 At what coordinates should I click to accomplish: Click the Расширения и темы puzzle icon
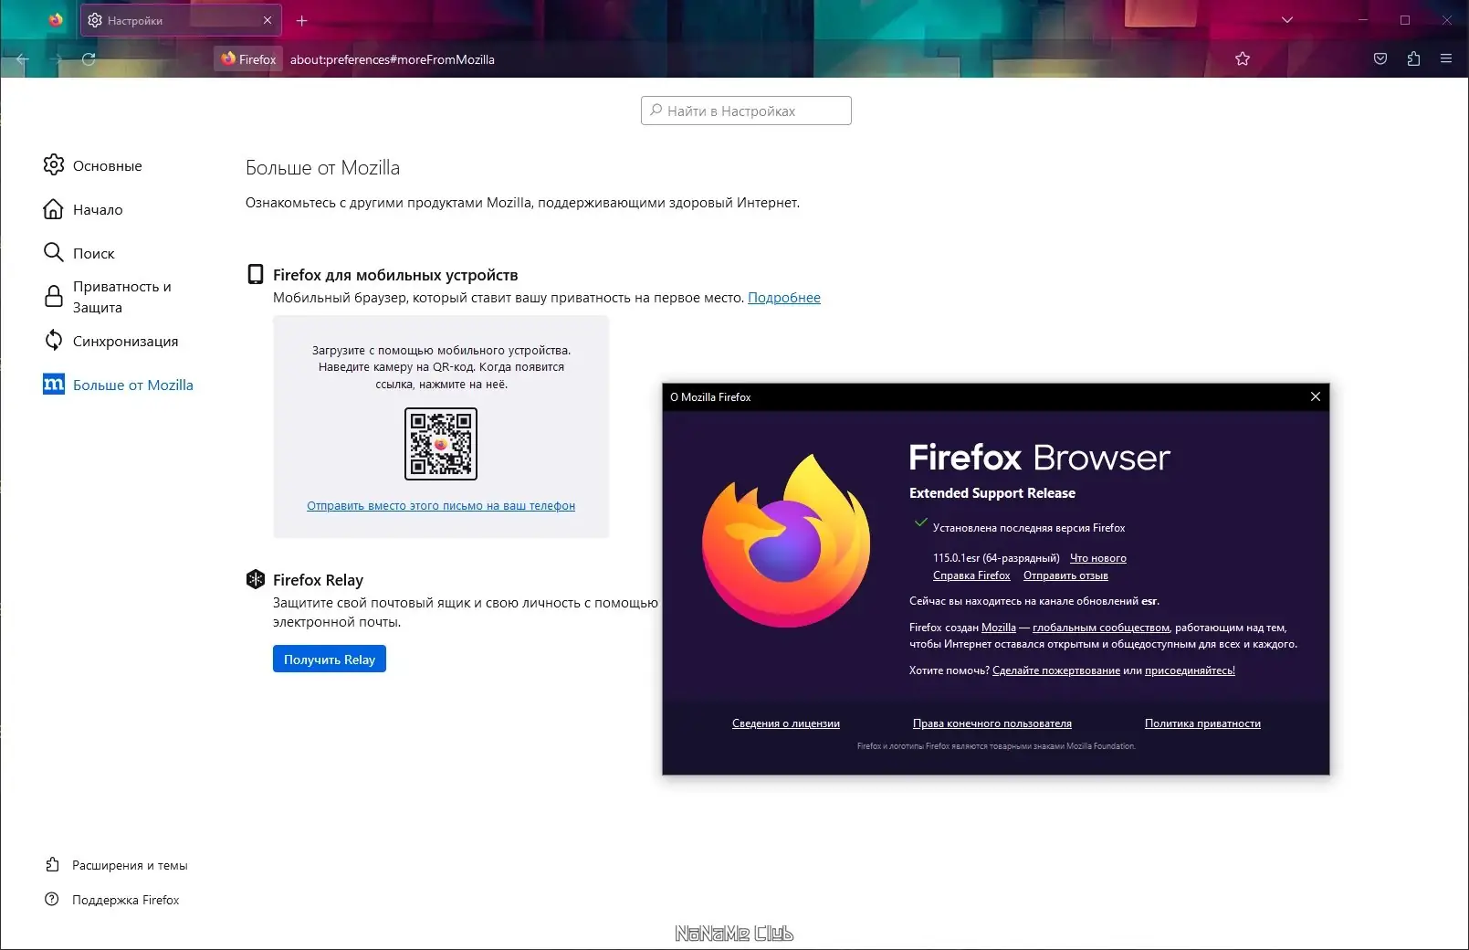pyautogui.click(x=52, y=864)
